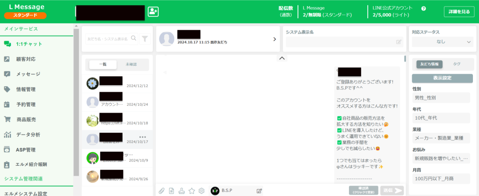This screenshot has height=196, width=479.
Task: Edit the システム表示名 pencil icon
Action: (x=399, y=42)
